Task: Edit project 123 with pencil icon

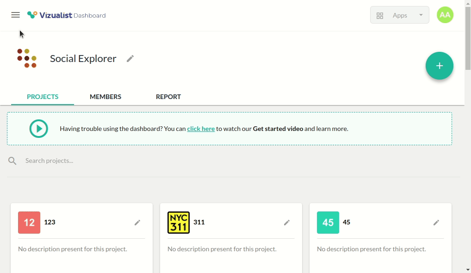Action: click(x=137, y=223)
